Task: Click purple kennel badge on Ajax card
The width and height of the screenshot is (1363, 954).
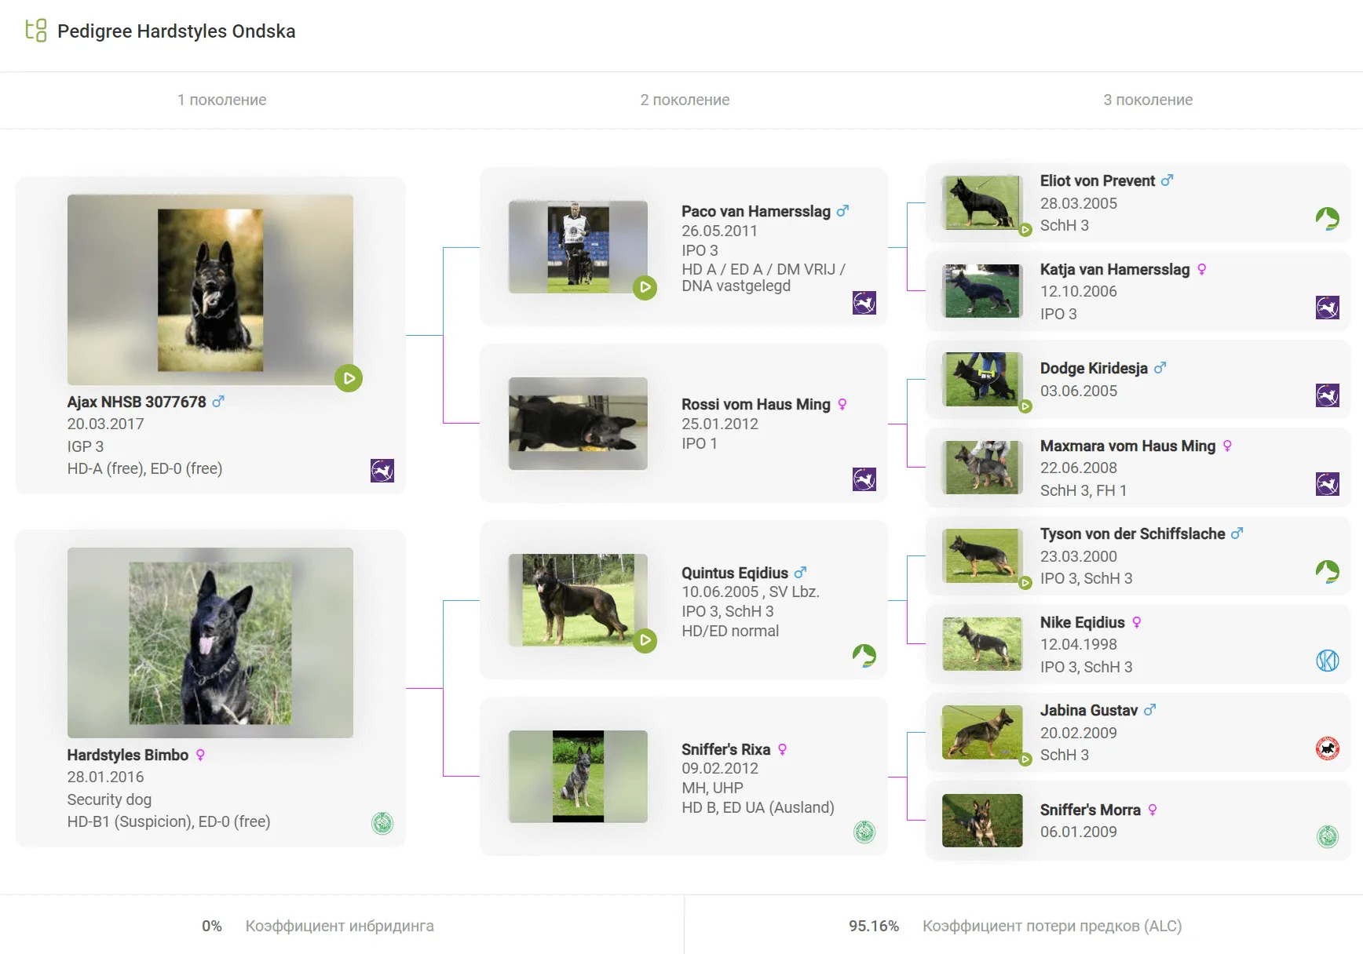Action: coord(382,471)
